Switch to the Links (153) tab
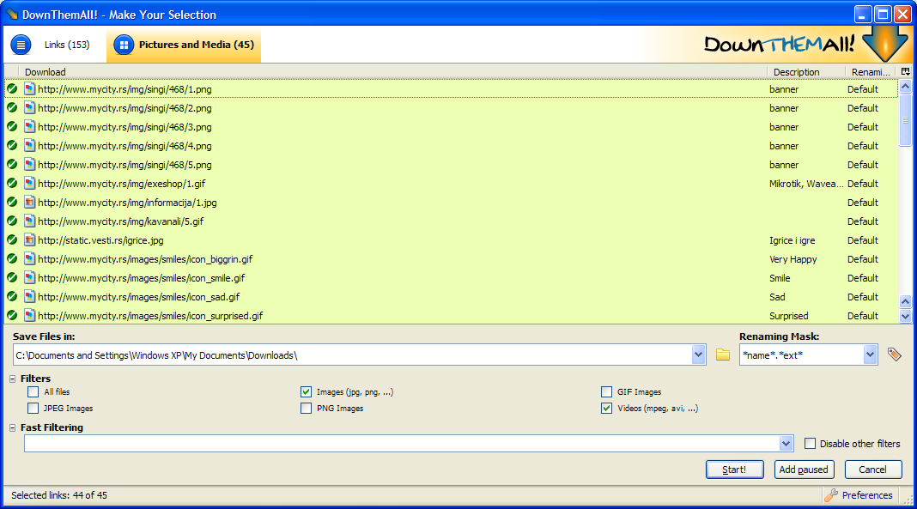Image resolution: width=917 pixels, height=509 pixels. (x=51, y=45)
